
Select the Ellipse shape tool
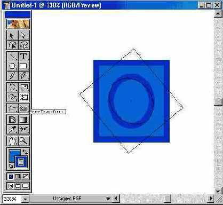click(x=12, y=66)
